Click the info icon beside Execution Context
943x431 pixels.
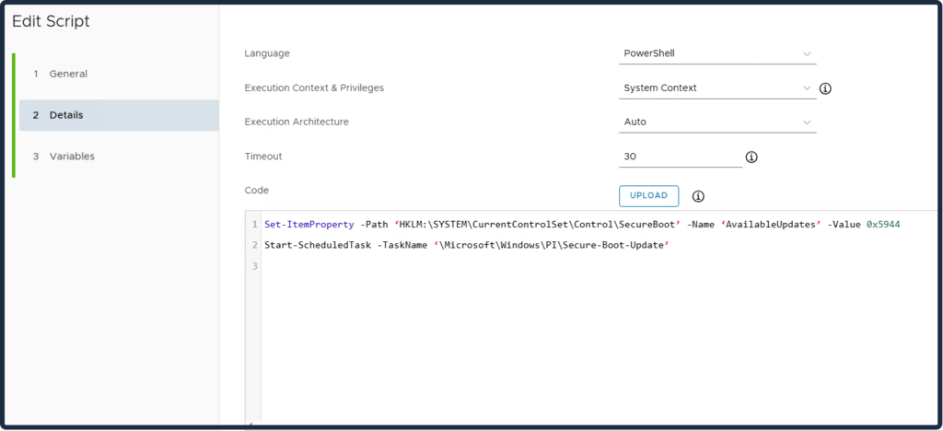coord(825,88)
